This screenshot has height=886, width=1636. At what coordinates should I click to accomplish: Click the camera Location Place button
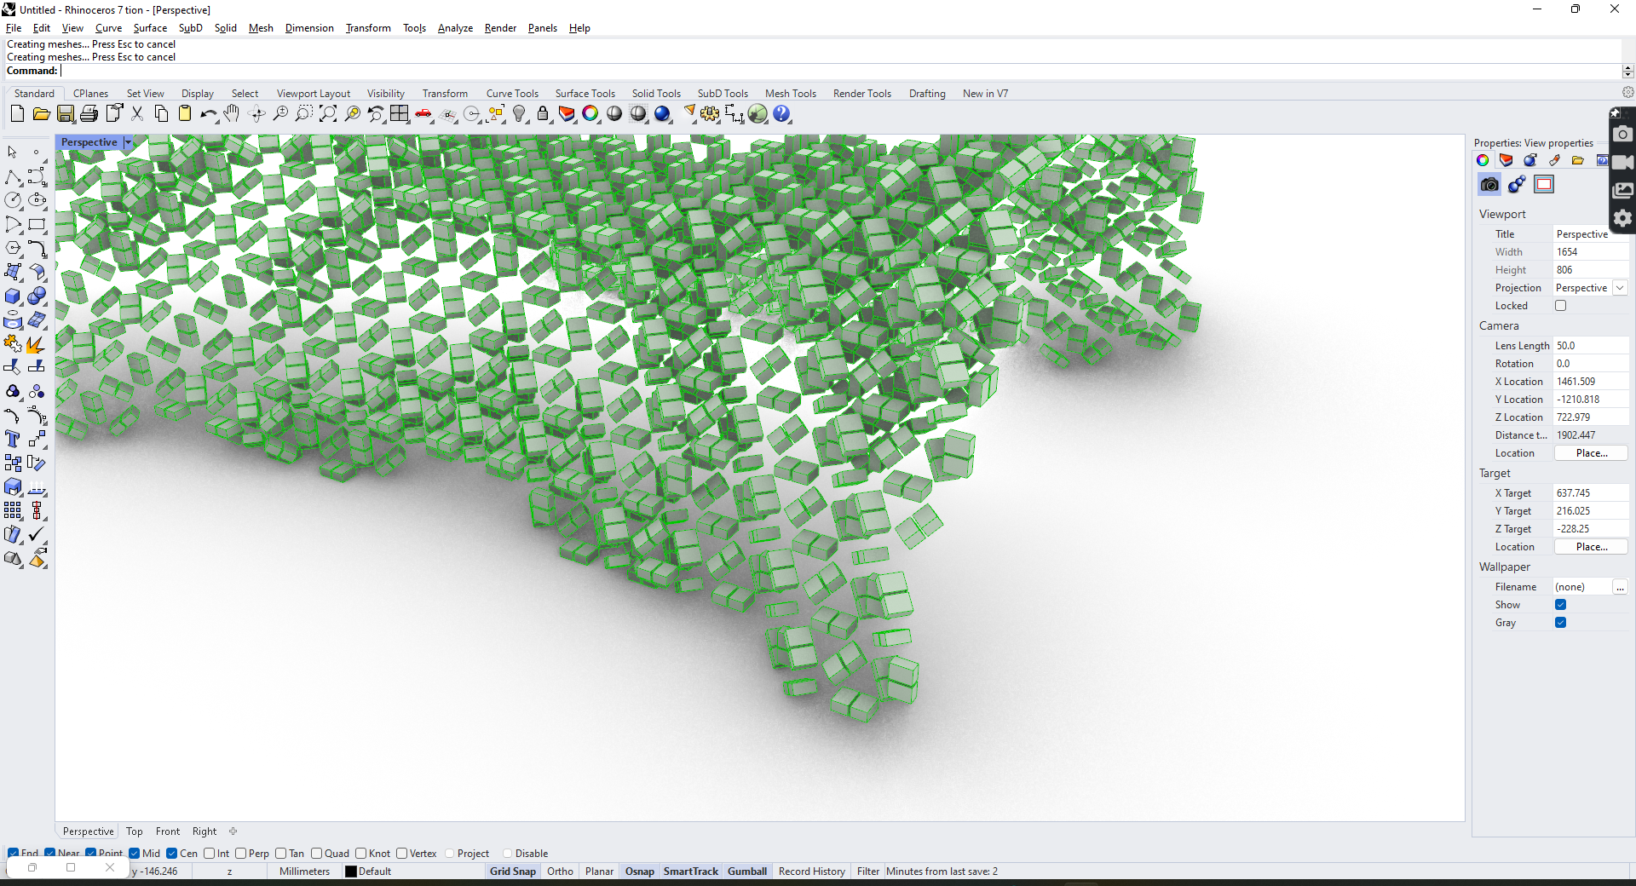pos(1591,453)
